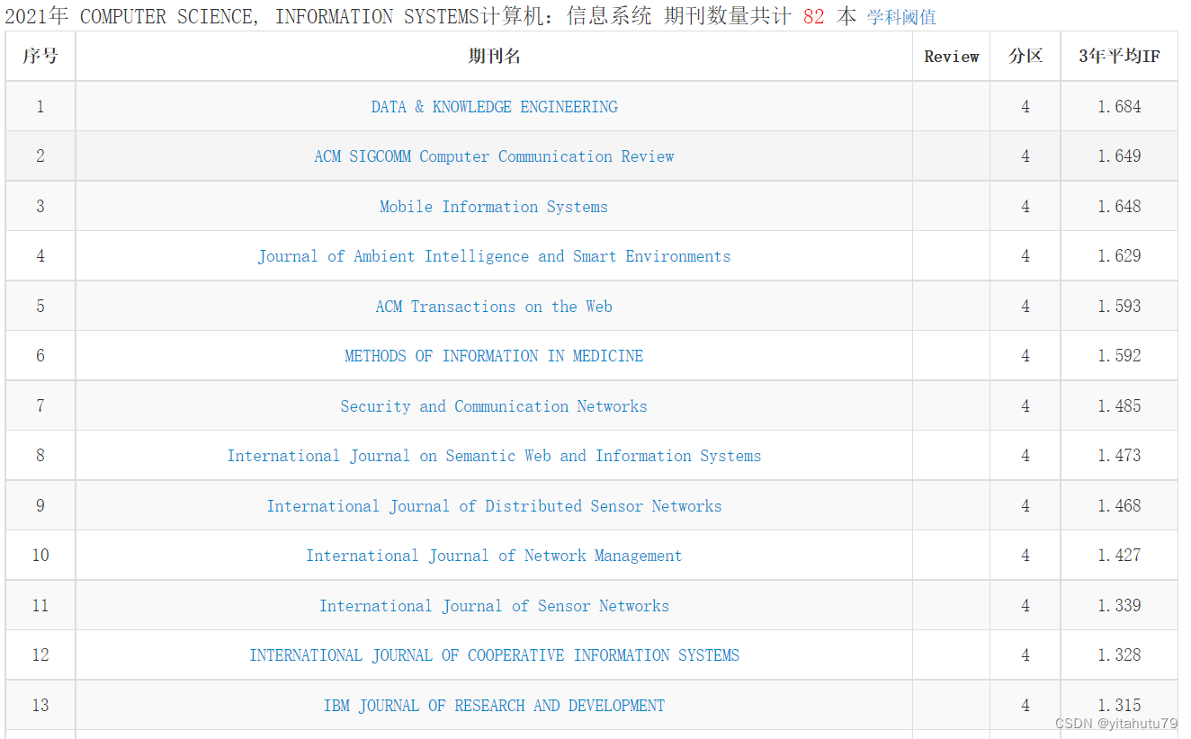Open Journal of Ambient Intelligence and Smart Environments
This screenshot has width=1191, height=739.
[x=494, y=256]
